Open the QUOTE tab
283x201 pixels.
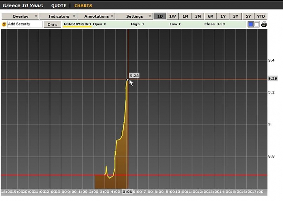pyautogui.click(x=59, y=5)
